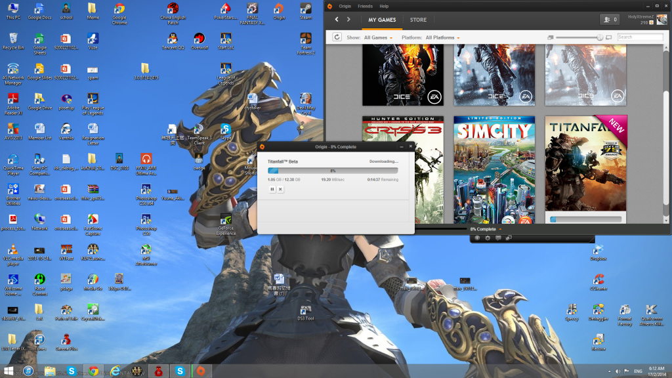Viewport: 672px width, 378px height.
Task: Click the Origin icon in the taskbar
Action: pyautogui.click(x=201, y=371)
